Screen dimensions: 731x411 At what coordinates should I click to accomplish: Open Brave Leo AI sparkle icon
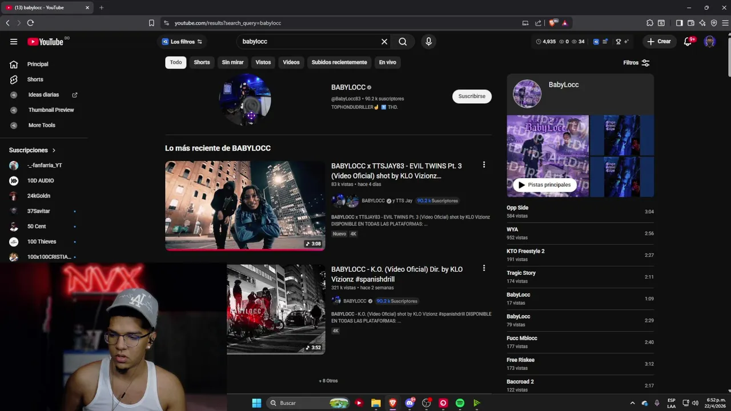(x=702, y=23)
